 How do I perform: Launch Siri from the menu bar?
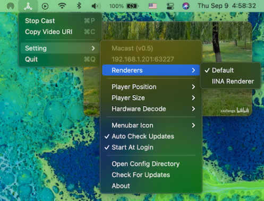click(186, 6)
